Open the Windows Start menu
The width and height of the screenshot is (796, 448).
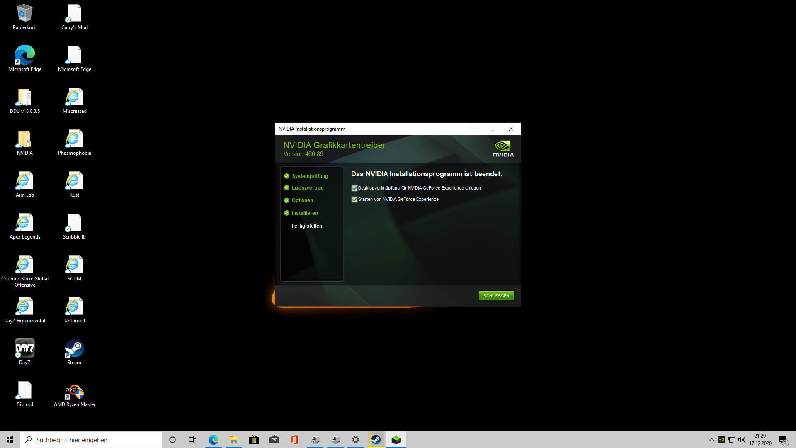point(10,440)
